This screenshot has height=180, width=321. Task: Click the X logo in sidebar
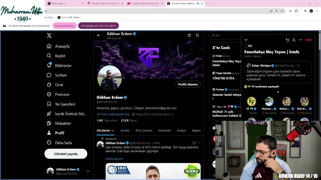(49, 35)
